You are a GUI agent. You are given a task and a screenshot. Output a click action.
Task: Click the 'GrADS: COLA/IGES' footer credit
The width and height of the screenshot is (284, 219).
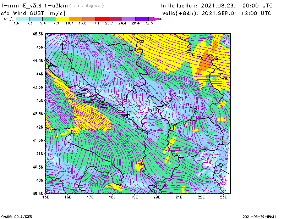(x=17, y=217)
